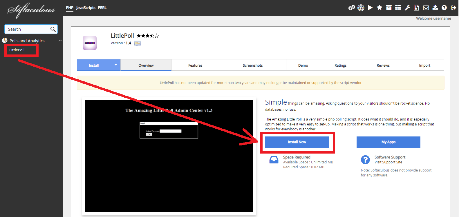The image size is (459, 217).
Task: Open the wrench settings icon
Action: click(407, 8)
